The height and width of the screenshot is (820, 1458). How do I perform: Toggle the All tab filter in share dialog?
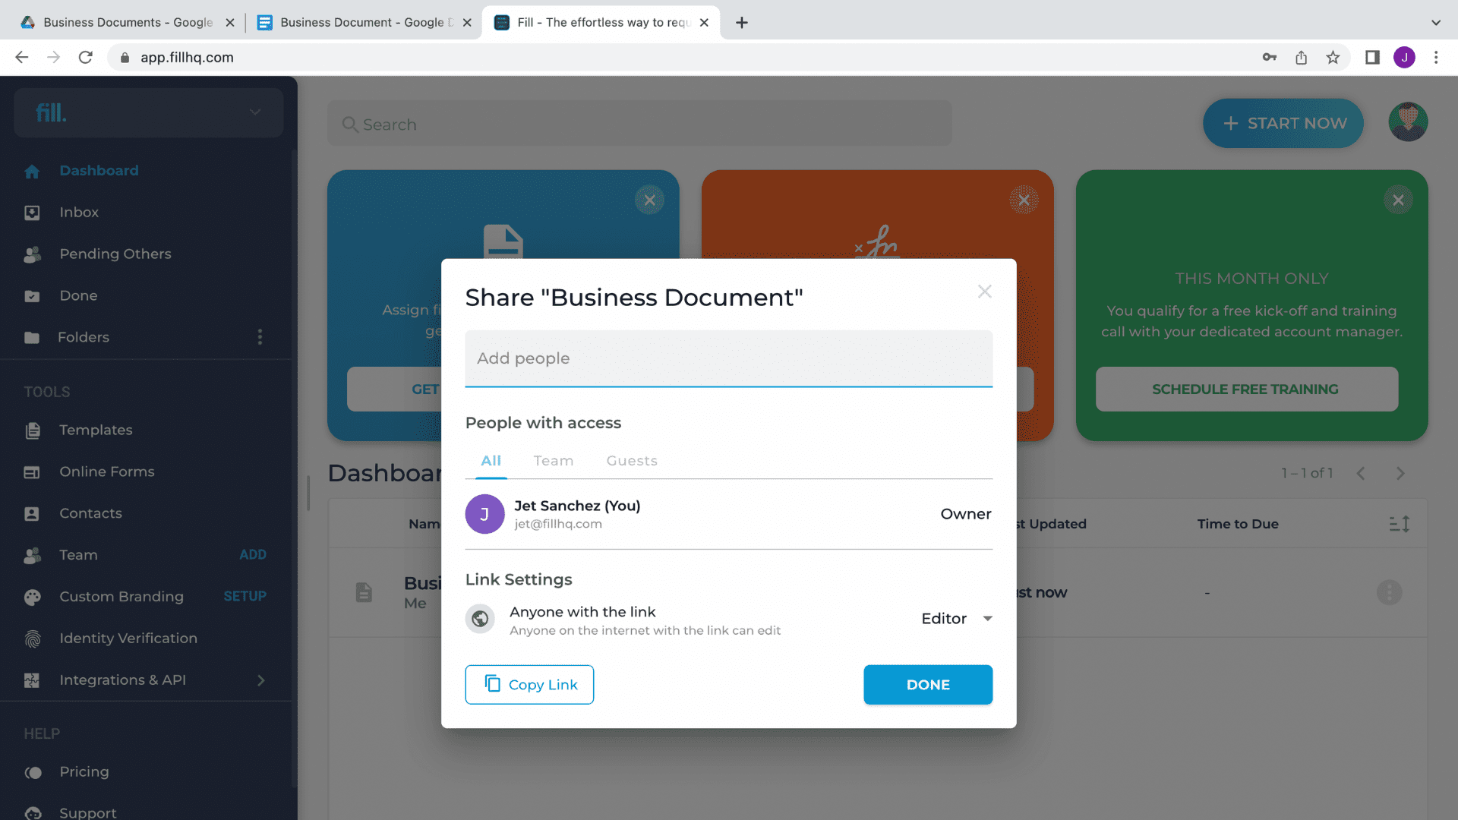tap(491, 461)
